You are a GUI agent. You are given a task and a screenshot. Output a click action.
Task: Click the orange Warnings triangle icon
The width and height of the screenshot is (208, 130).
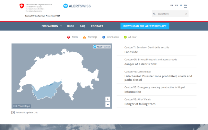84,37
